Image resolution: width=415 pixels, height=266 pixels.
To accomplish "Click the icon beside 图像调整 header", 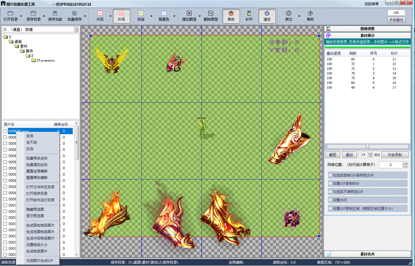I will (x=328, y=29).
